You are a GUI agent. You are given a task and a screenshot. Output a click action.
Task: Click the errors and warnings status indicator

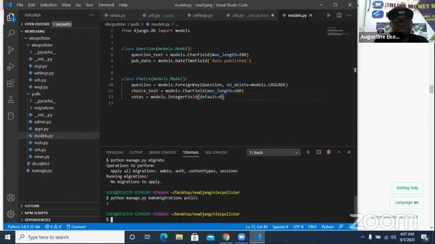pyautogui.click(x=53, y=227)
